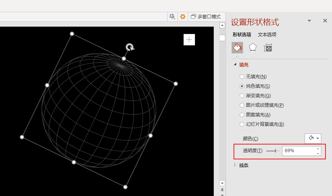Increase transparency with up stepper

[318, 149]
